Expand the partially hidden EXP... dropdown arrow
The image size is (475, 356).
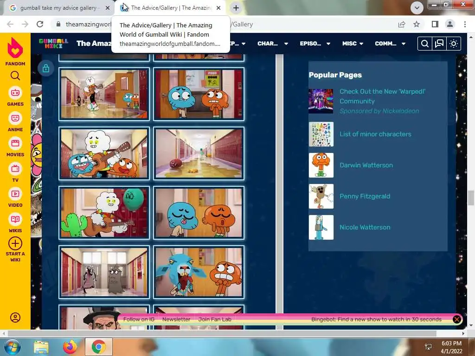tap(243, 44)
